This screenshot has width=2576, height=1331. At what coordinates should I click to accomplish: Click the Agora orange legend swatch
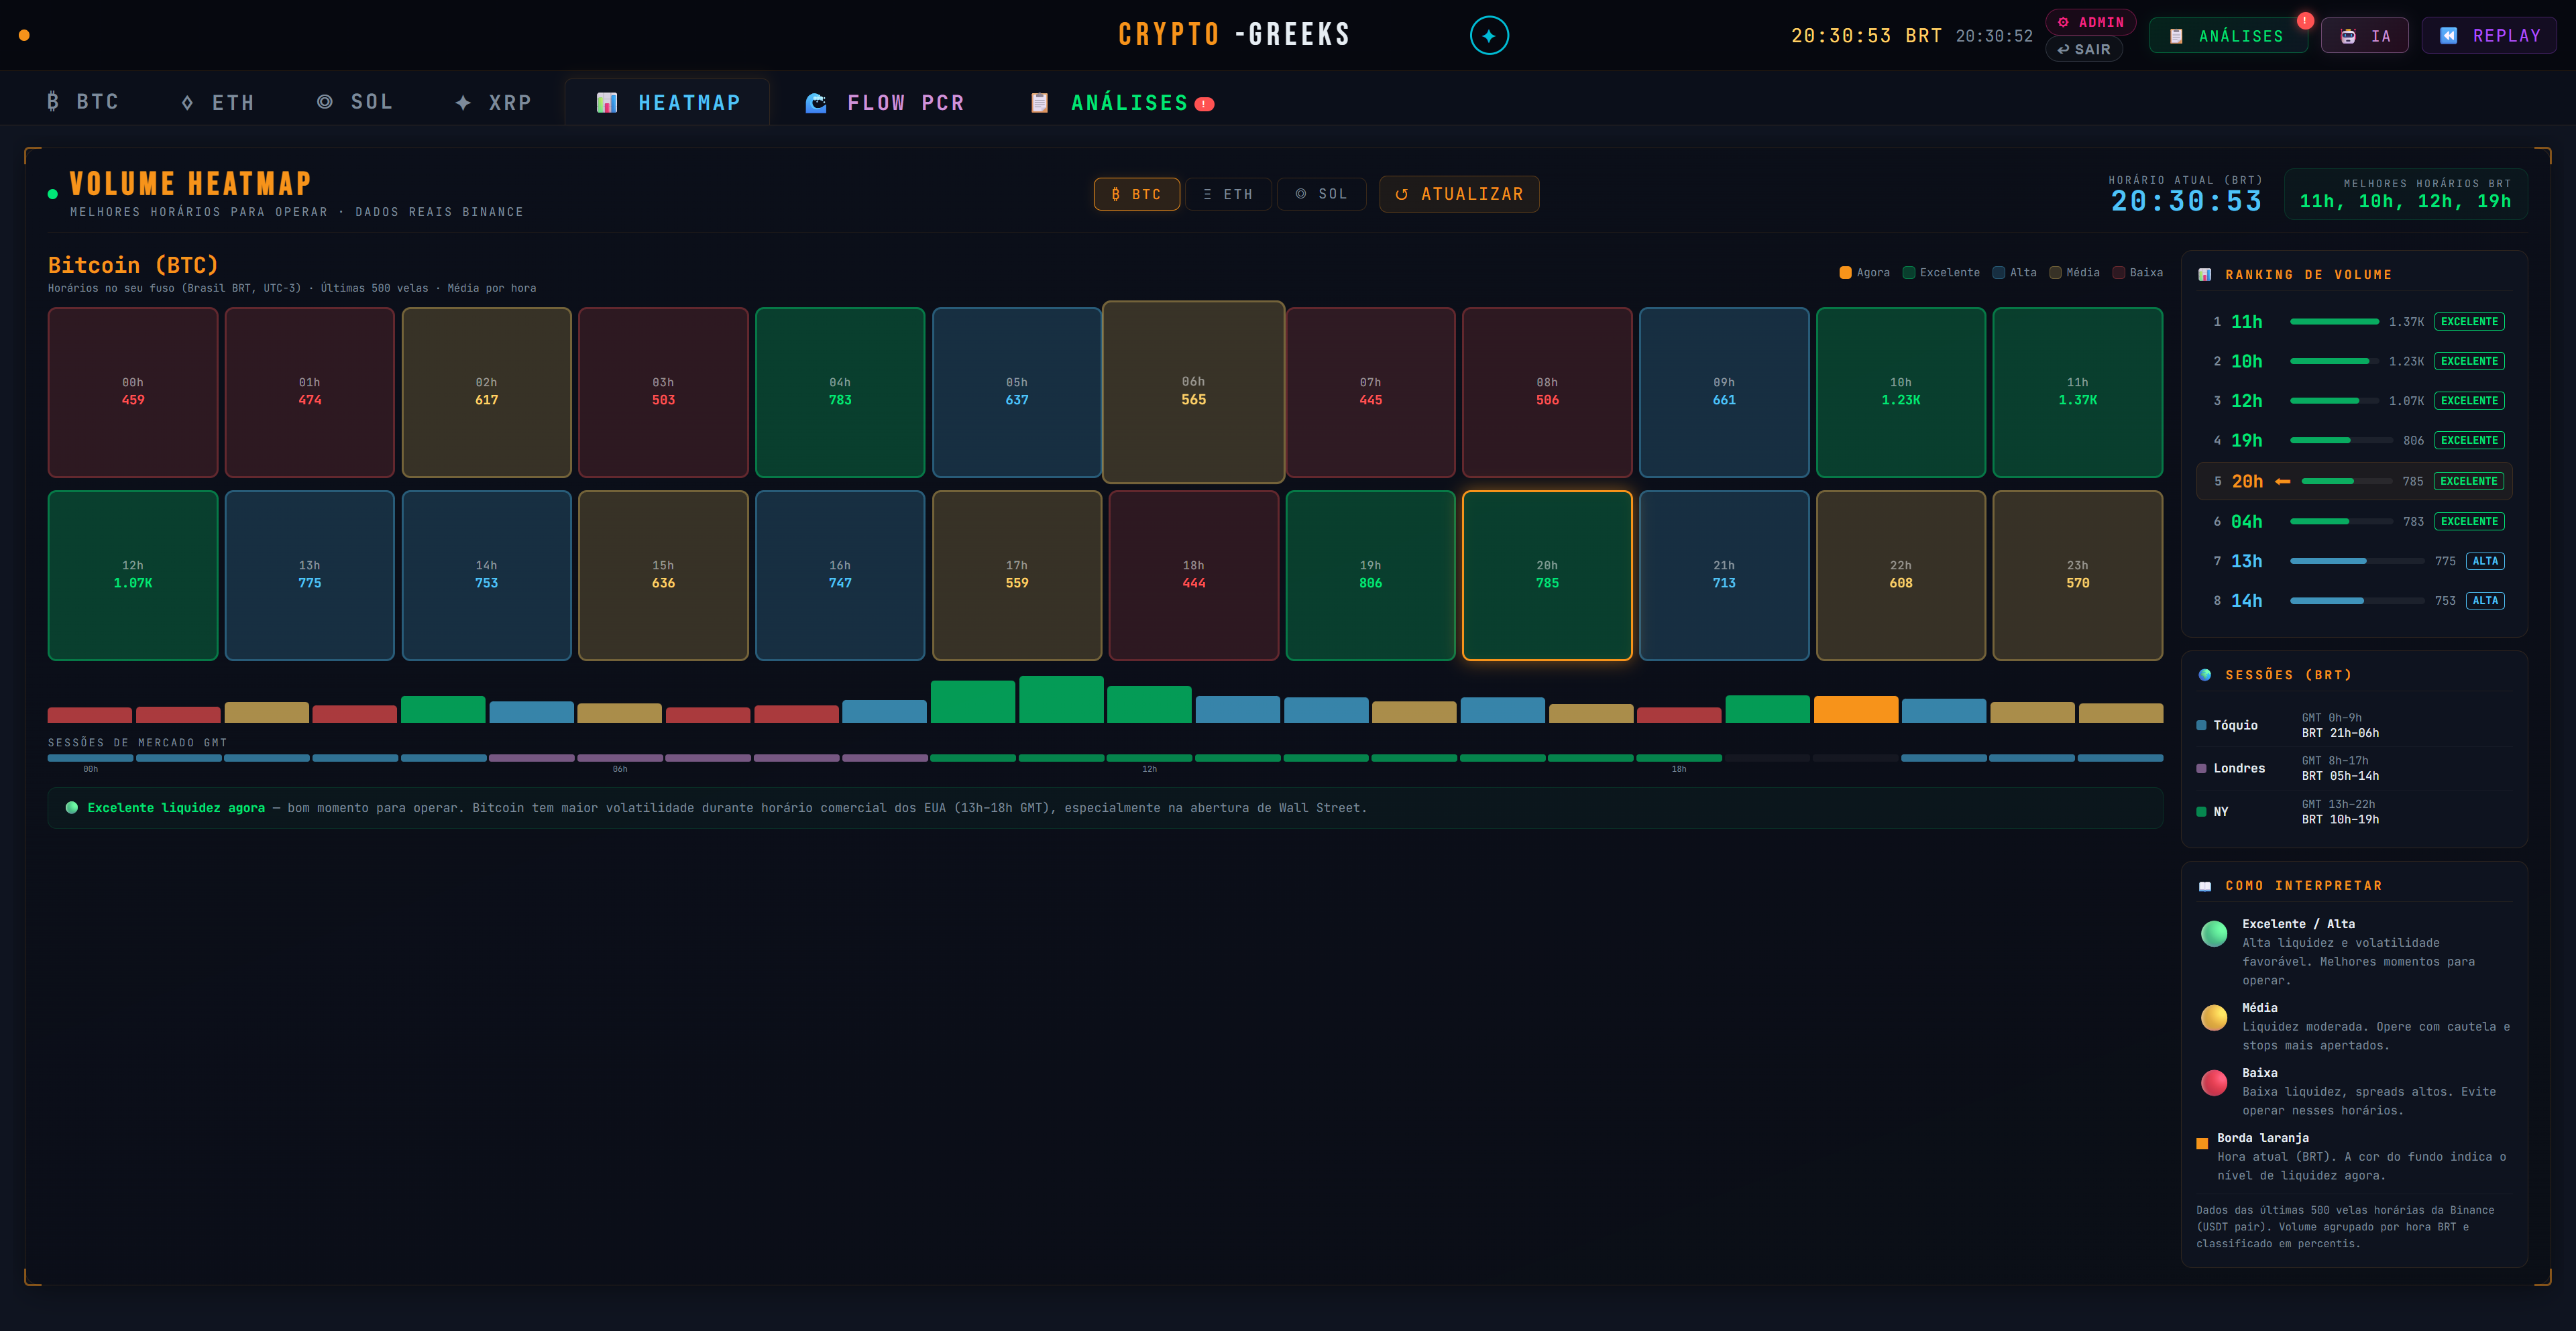click(x=1845, y=272)
